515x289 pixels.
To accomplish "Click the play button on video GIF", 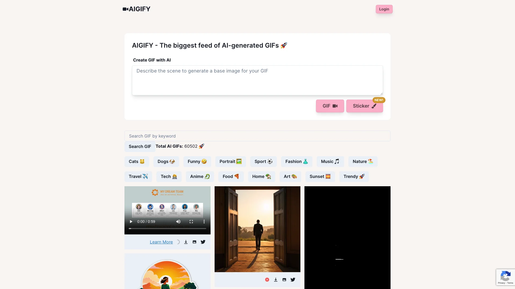I will (x=131, y=221).
